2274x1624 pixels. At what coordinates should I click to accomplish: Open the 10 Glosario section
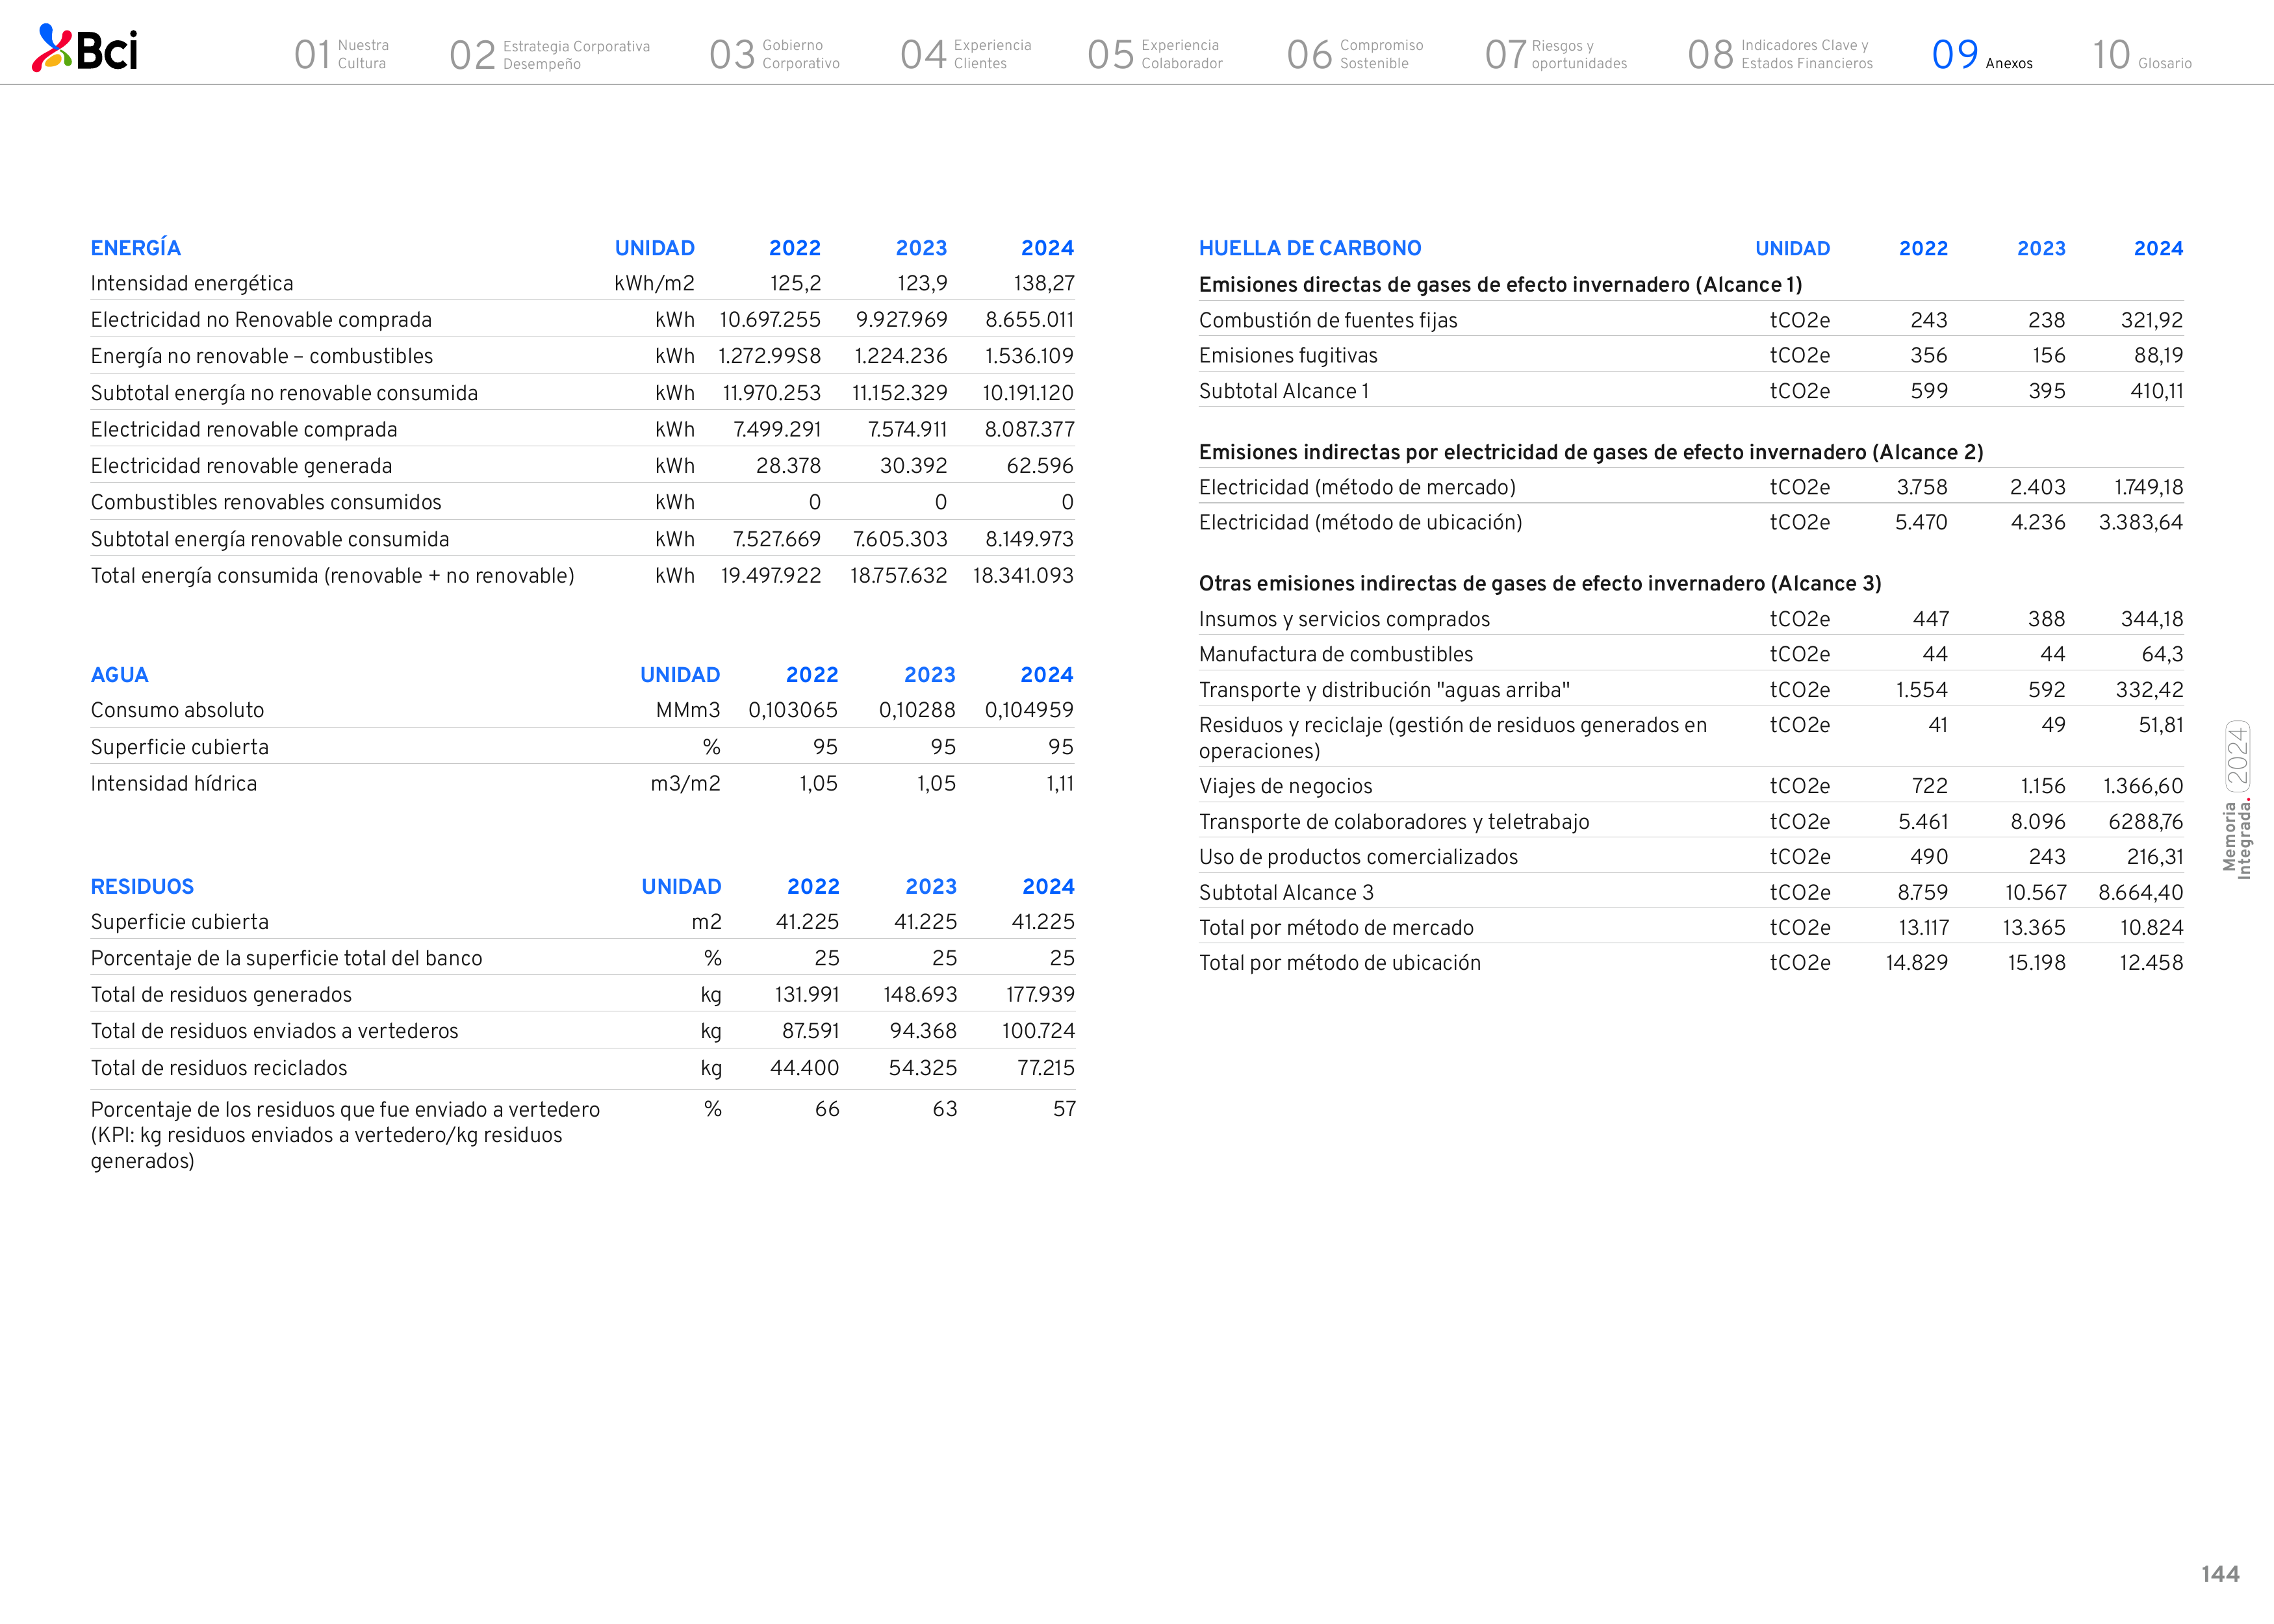click(x=2142, y=54)
